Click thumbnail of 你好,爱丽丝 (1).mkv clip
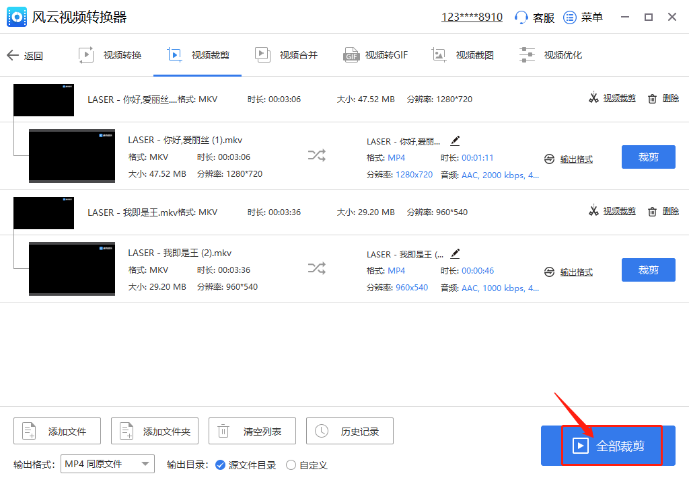The image size is (689, 484). 71,156
